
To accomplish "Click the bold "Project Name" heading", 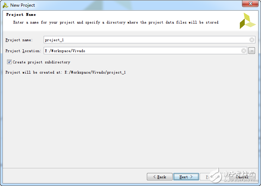I will 21,15.
